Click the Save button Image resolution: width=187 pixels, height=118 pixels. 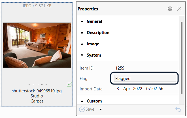(87, 110)
